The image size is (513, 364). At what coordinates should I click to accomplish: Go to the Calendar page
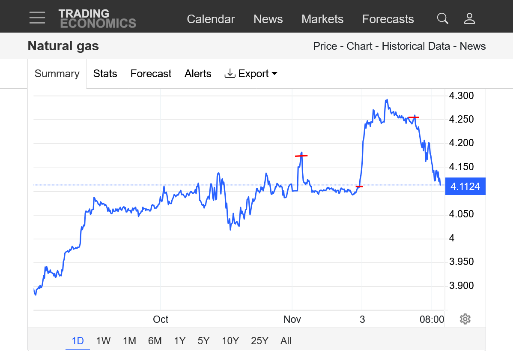pyautogui.click(x=211, y=19)
